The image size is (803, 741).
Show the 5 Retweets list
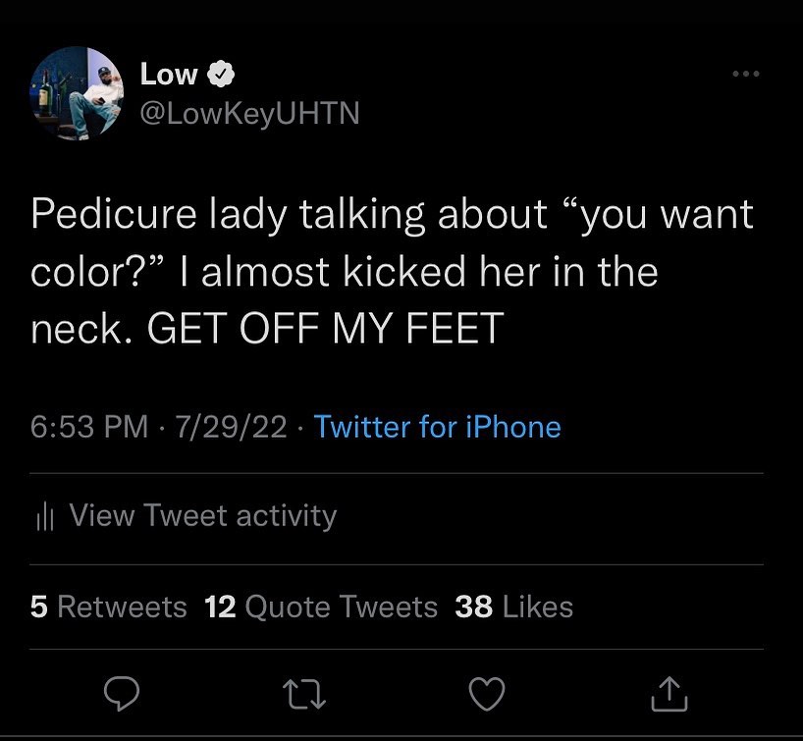tap(108, 607)
